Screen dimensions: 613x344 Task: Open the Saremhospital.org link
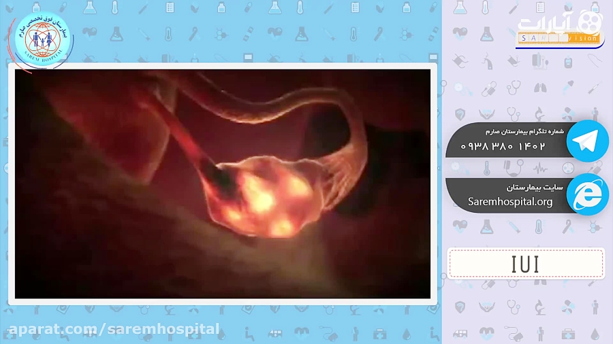(x=510, y=202)
